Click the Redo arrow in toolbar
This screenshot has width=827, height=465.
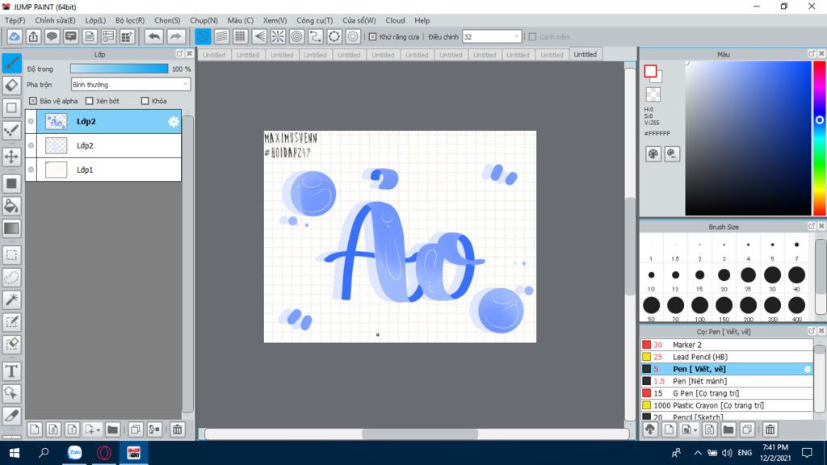175,36
